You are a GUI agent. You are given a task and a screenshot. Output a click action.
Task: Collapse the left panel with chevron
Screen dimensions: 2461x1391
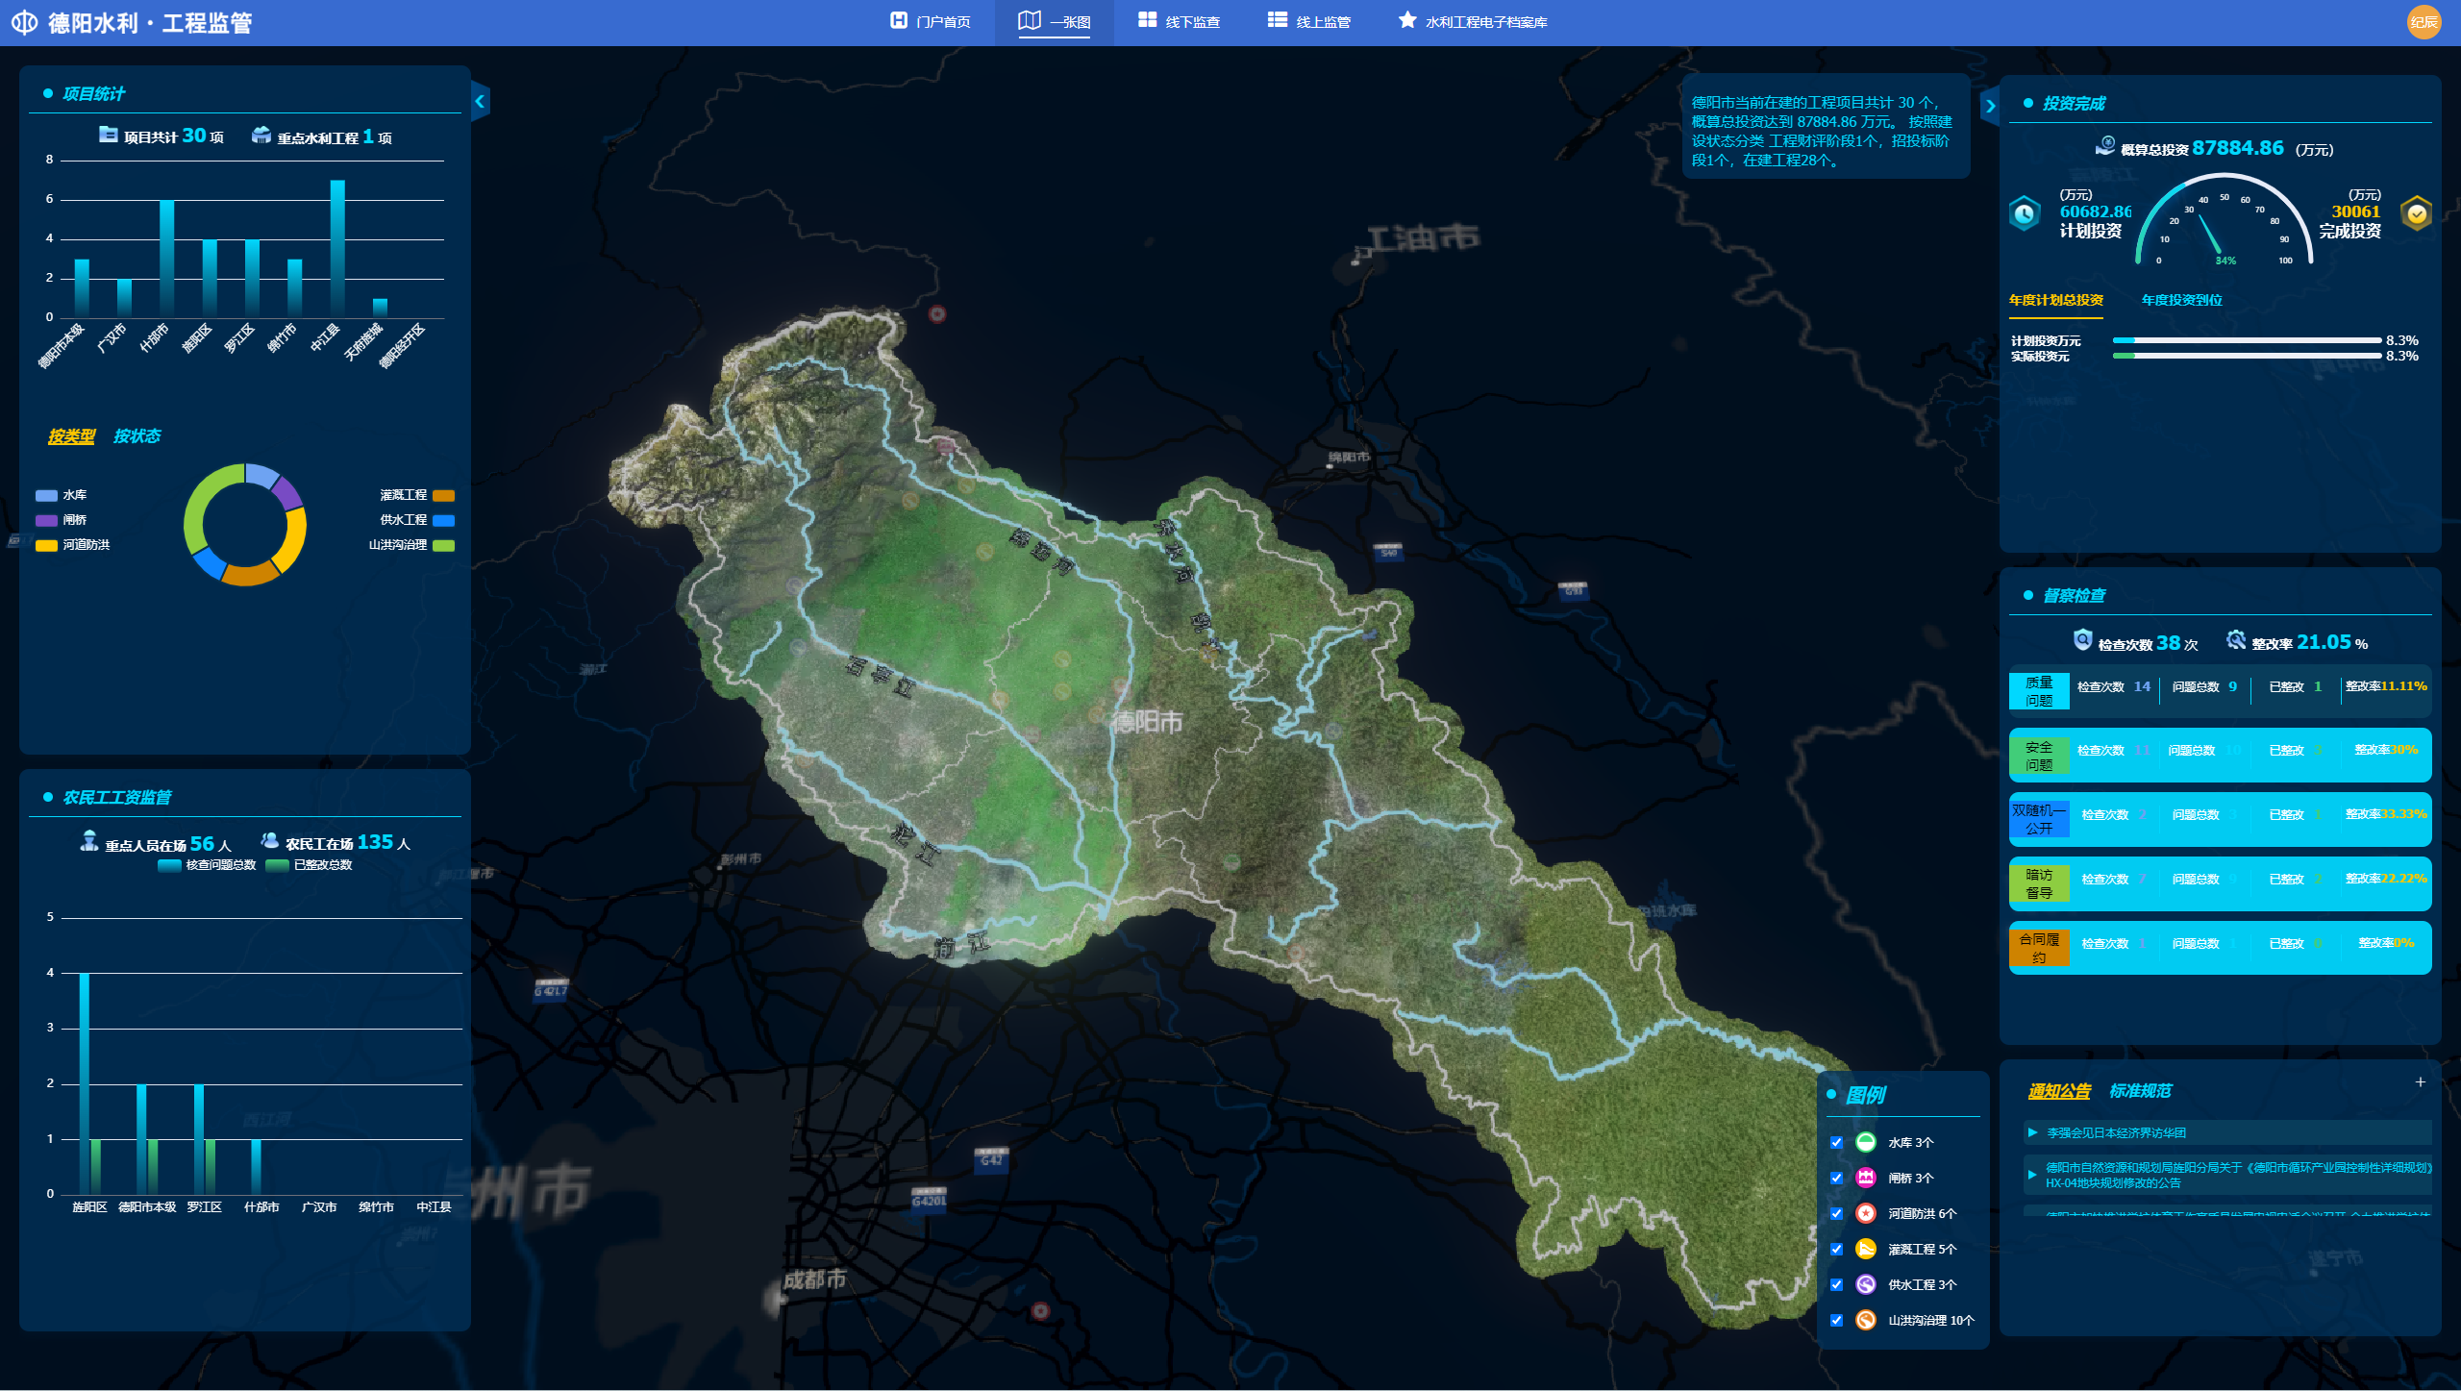tap(480, 102)
